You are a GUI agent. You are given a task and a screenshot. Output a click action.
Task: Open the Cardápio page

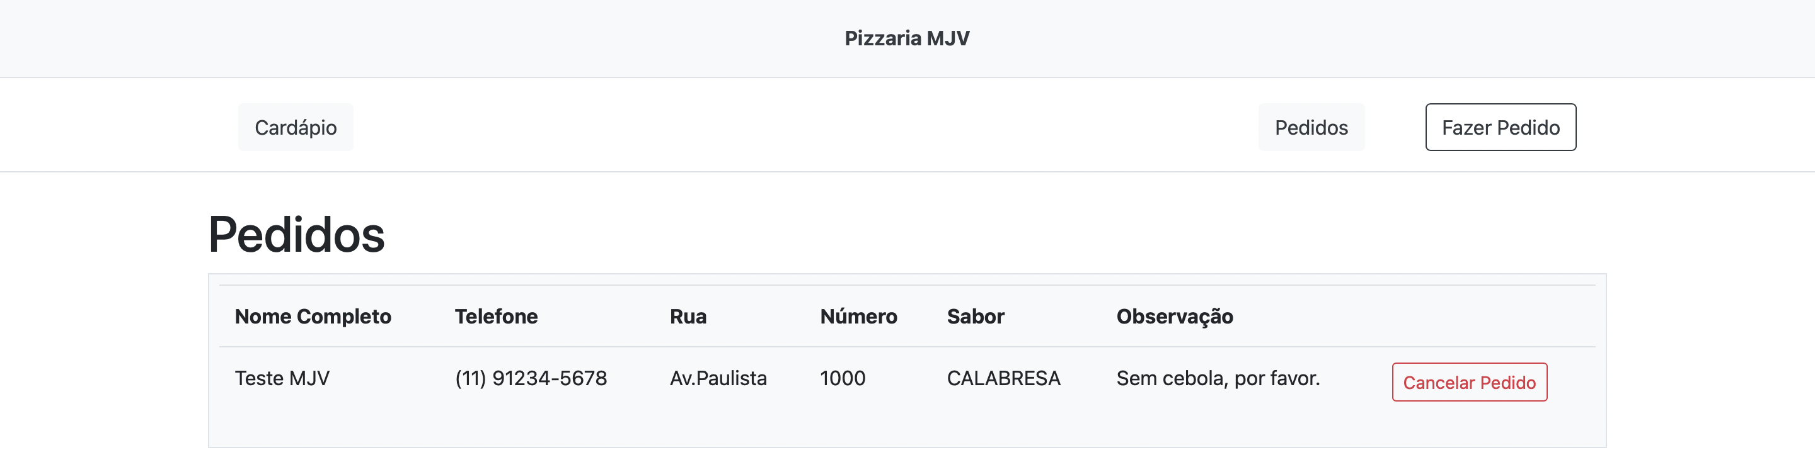click(x=295, y=127)
